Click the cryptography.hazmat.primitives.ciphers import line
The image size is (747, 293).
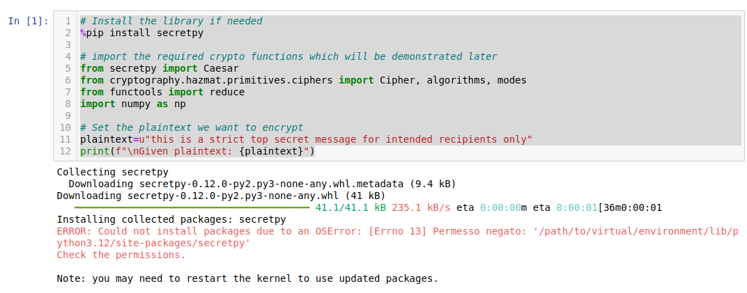coord(303,81)
